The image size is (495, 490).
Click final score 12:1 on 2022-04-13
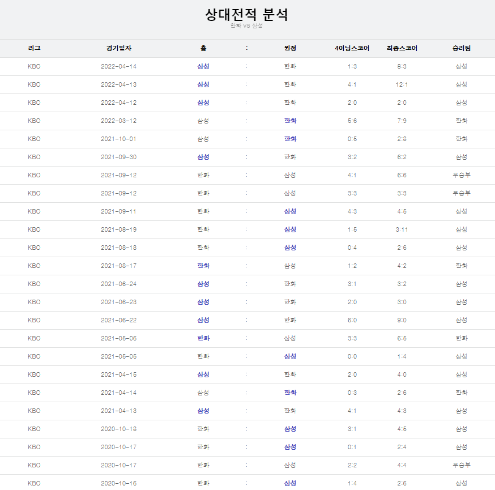pos(402,84)
